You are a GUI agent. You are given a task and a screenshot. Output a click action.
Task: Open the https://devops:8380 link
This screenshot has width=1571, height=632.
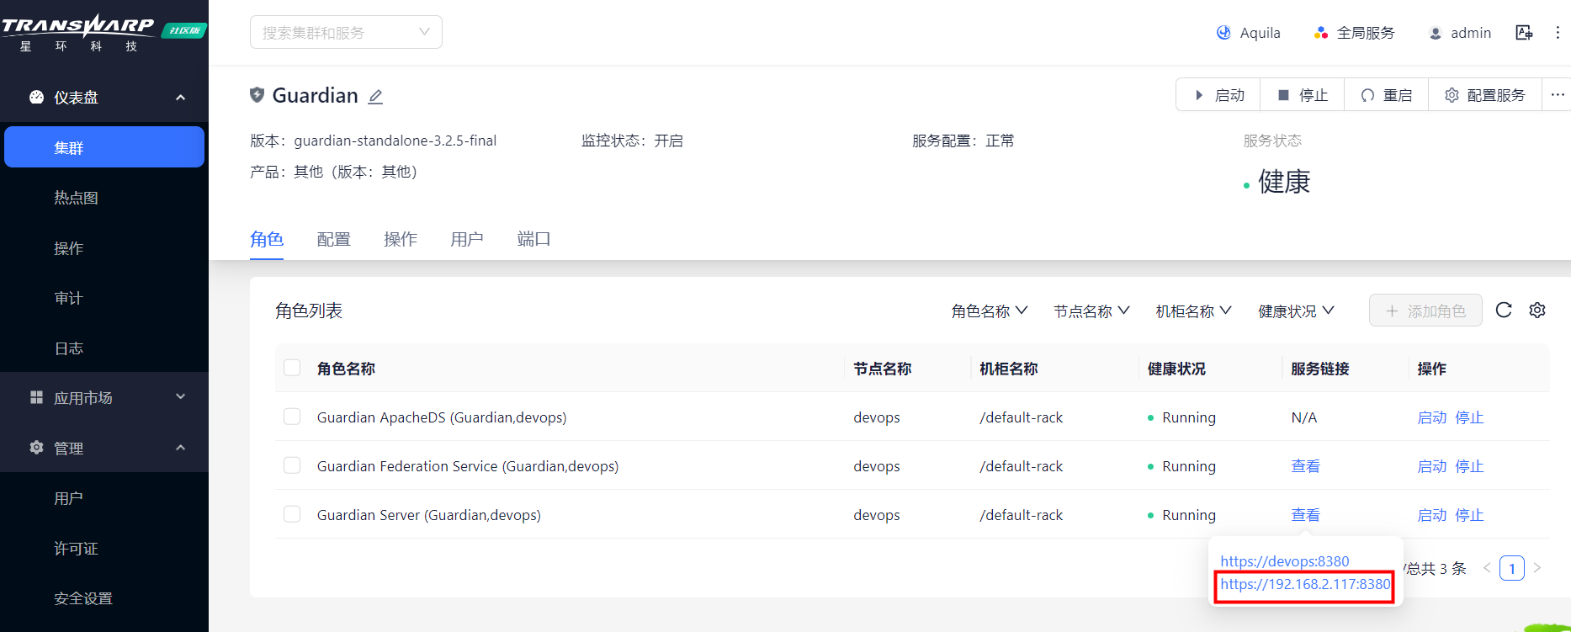pos(1285,561)
